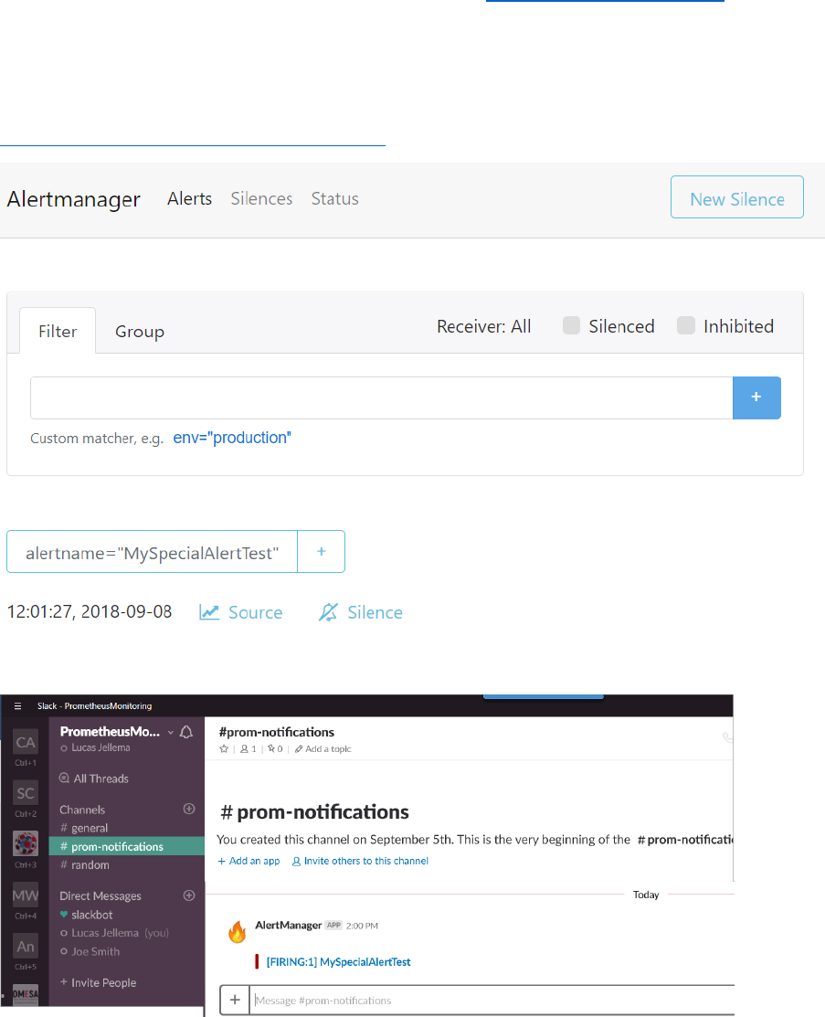
Task: Open the Receiver: All dropdown
Action: tap(484, 326)
